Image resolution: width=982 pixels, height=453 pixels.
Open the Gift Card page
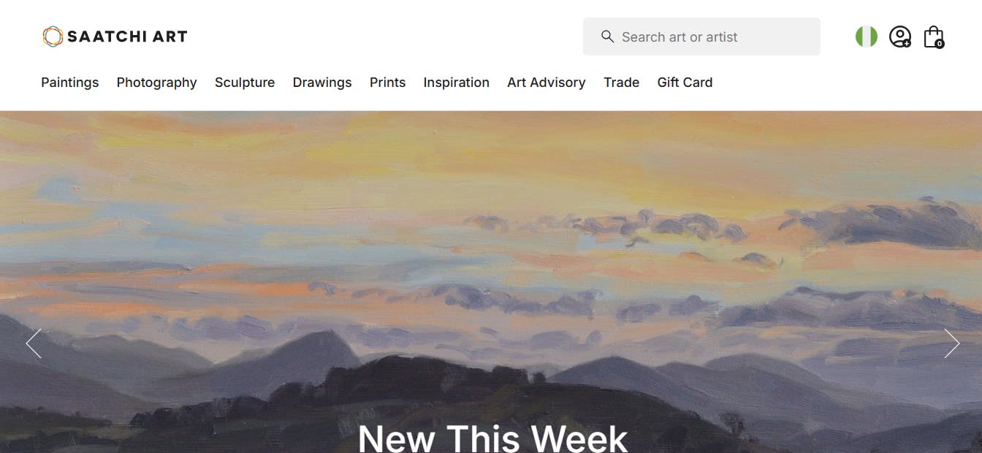tap(685, 83)
